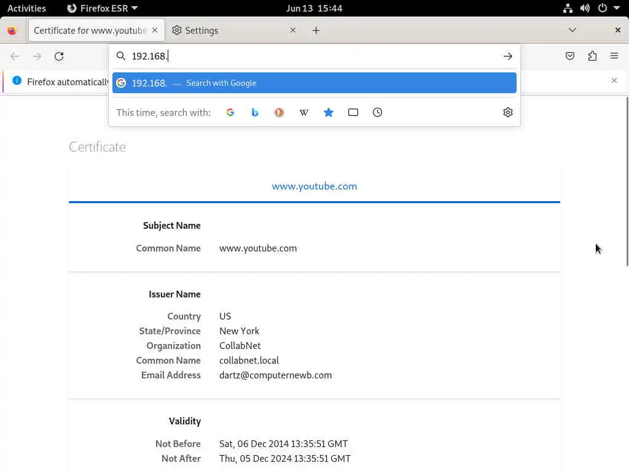This screenshot has width=629, height=471.
Task: Switch to the Settings tab
Action: 235,31
